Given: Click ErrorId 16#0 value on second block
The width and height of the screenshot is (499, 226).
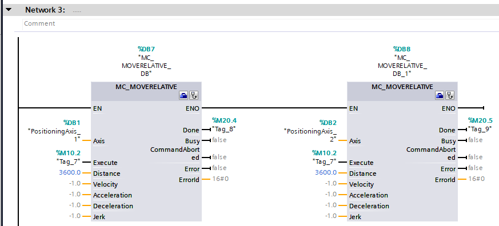Looking at the screenshot, I should [x=476, y=179].
